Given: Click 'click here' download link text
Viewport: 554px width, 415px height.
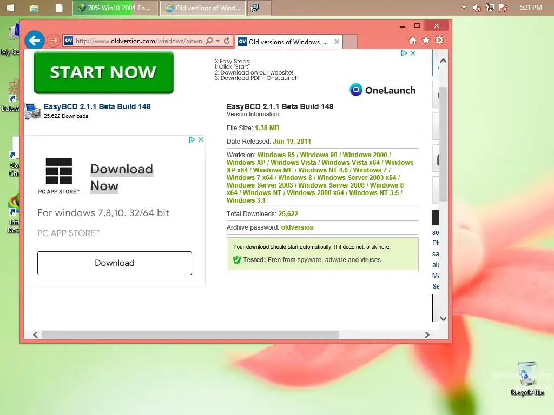Looking at the screenshot, I should pos(377,246).
